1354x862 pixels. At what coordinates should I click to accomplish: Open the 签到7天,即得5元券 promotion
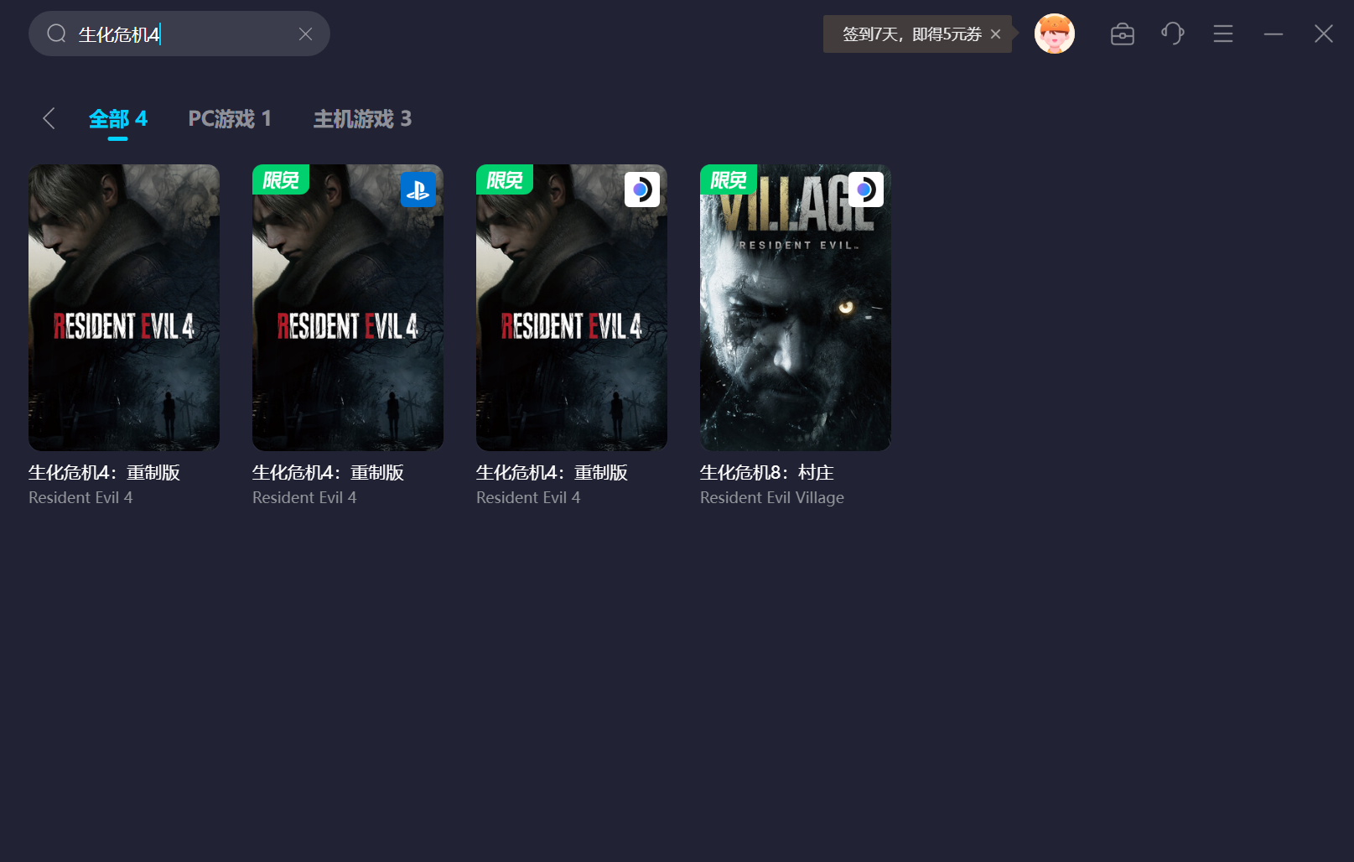[911, 34]
